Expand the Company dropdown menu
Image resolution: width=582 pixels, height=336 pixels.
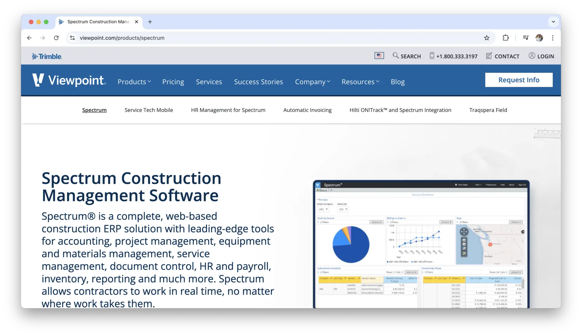(x=313, y=82)
